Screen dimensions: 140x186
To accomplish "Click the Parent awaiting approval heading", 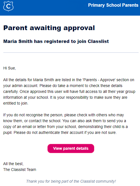I will click(x=49, y=28).
